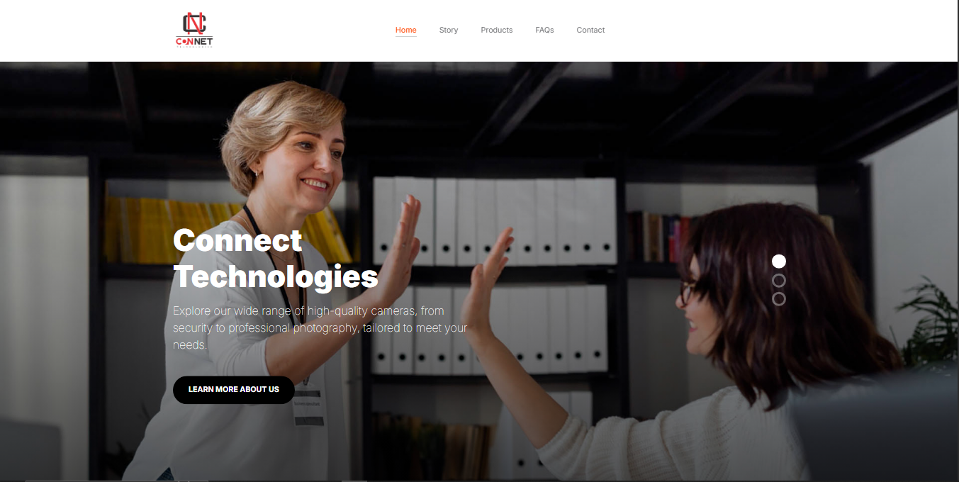Open the Products menu item

pyautogui.click(x=497, y=30)
